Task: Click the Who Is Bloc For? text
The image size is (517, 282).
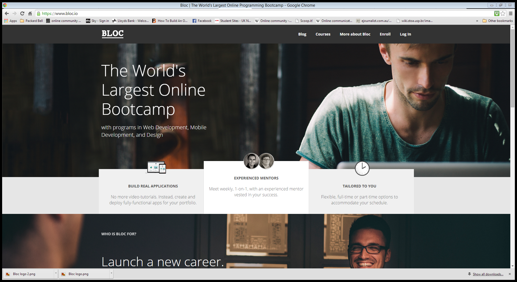Action: click(119, 234)
